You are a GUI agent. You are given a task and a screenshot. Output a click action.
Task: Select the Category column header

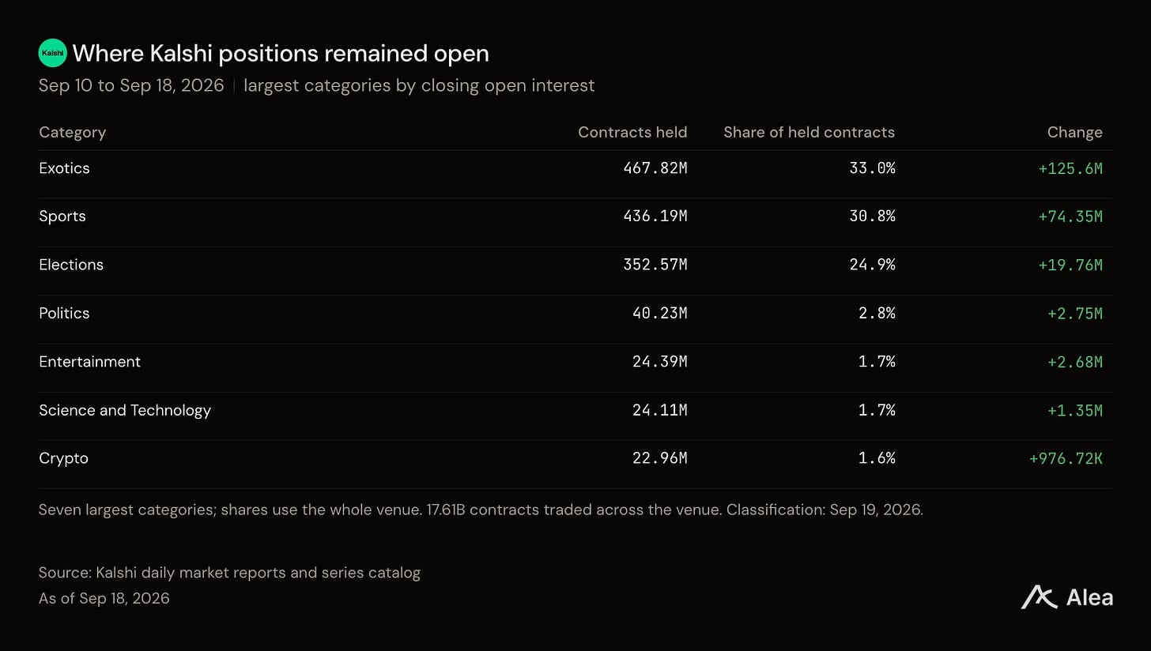click(x=72, y=133)
